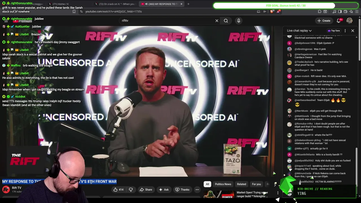The height and width of the screenshot is (203, 361).
Task: Click @bobjohnson1096 chat message
Action: (x=314, y=43)
